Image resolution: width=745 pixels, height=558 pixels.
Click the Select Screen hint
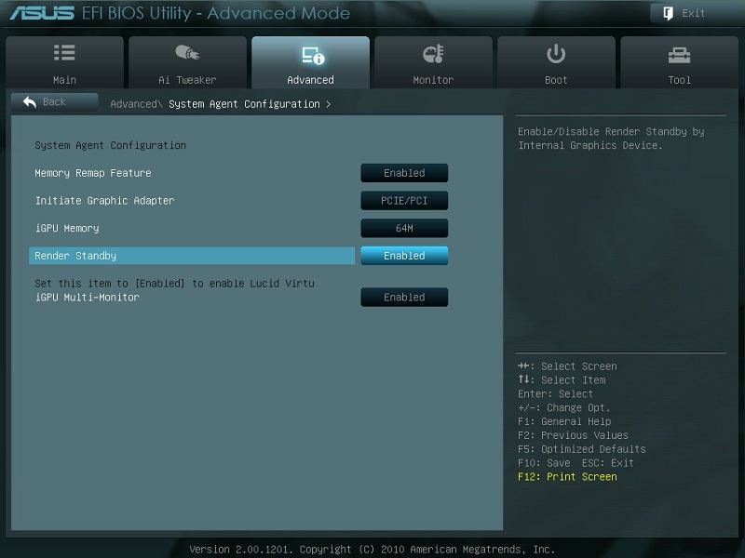coord(567,366)
